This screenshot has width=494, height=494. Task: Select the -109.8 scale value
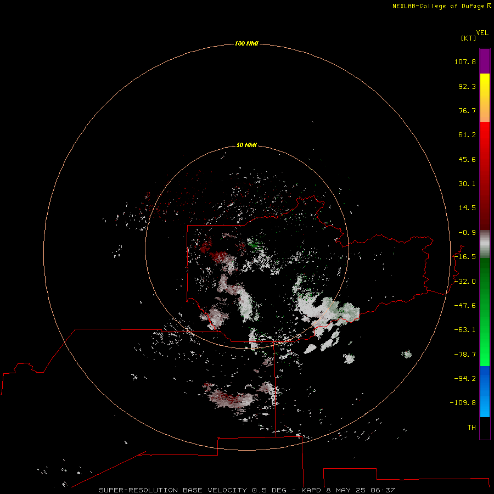click(x=463, y=403)
